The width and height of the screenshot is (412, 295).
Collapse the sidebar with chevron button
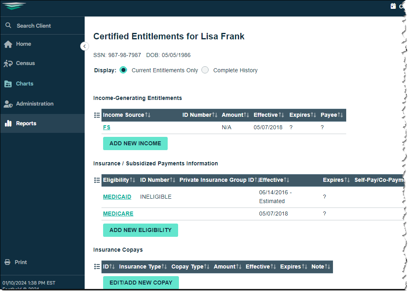click(84, 46)
